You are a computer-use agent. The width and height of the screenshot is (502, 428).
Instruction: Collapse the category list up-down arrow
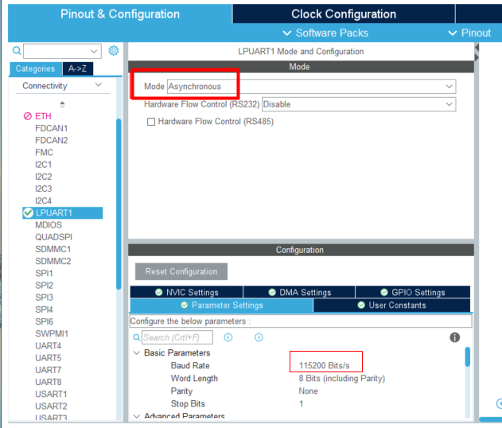coord(62,104)
